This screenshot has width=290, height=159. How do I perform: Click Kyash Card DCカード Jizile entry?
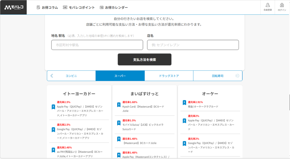(x=143, y=109)
